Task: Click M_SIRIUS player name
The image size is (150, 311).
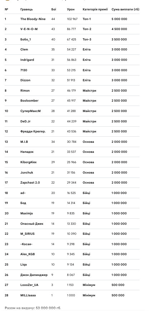Action: tap(27, 234)
